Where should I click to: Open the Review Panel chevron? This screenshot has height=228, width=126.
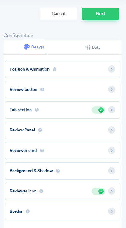tap(112, 130)
